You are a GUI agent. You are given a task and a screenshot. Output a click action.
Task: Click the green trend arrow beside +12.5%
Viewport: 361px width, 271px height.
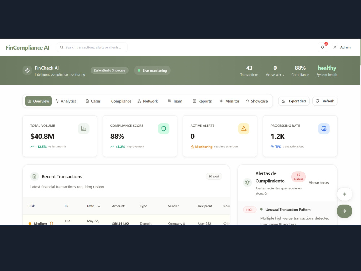click(32, 147)
